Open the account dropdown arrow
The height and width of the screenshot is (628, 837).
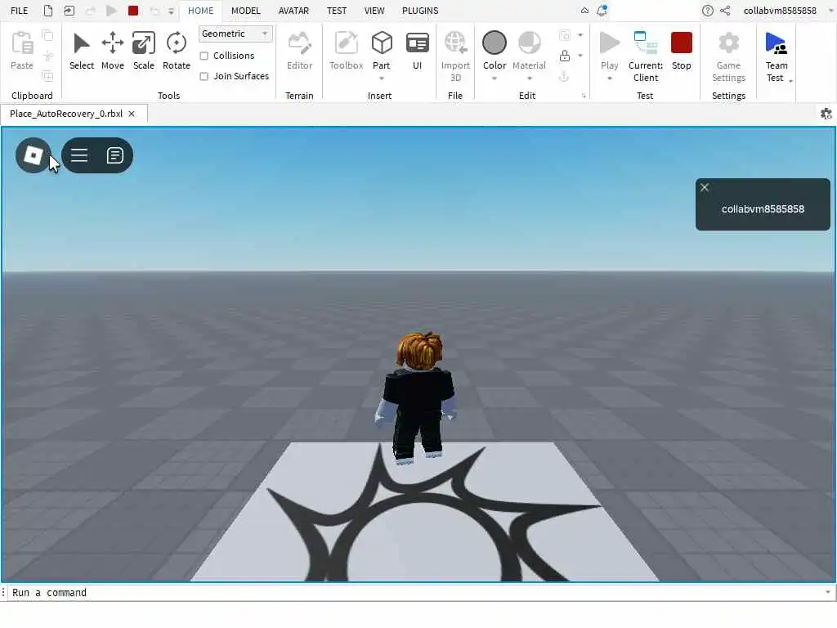tap(830, 11)
